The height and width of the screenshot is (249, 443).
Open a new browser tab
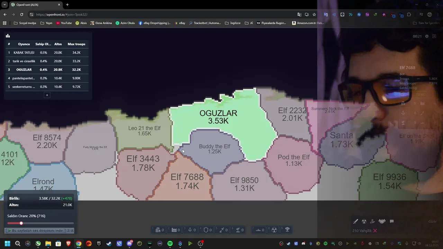[67, 5]
